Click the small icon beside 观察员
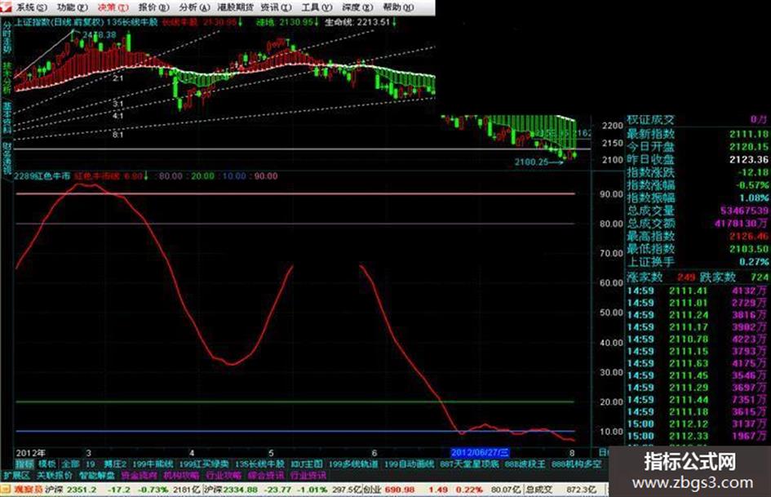Viewport: 771px width, 497px height. [x=6, y=490]
